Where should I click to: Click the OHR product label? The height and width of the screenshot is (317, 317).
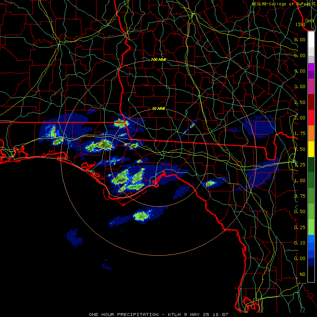tap(310, 21)
